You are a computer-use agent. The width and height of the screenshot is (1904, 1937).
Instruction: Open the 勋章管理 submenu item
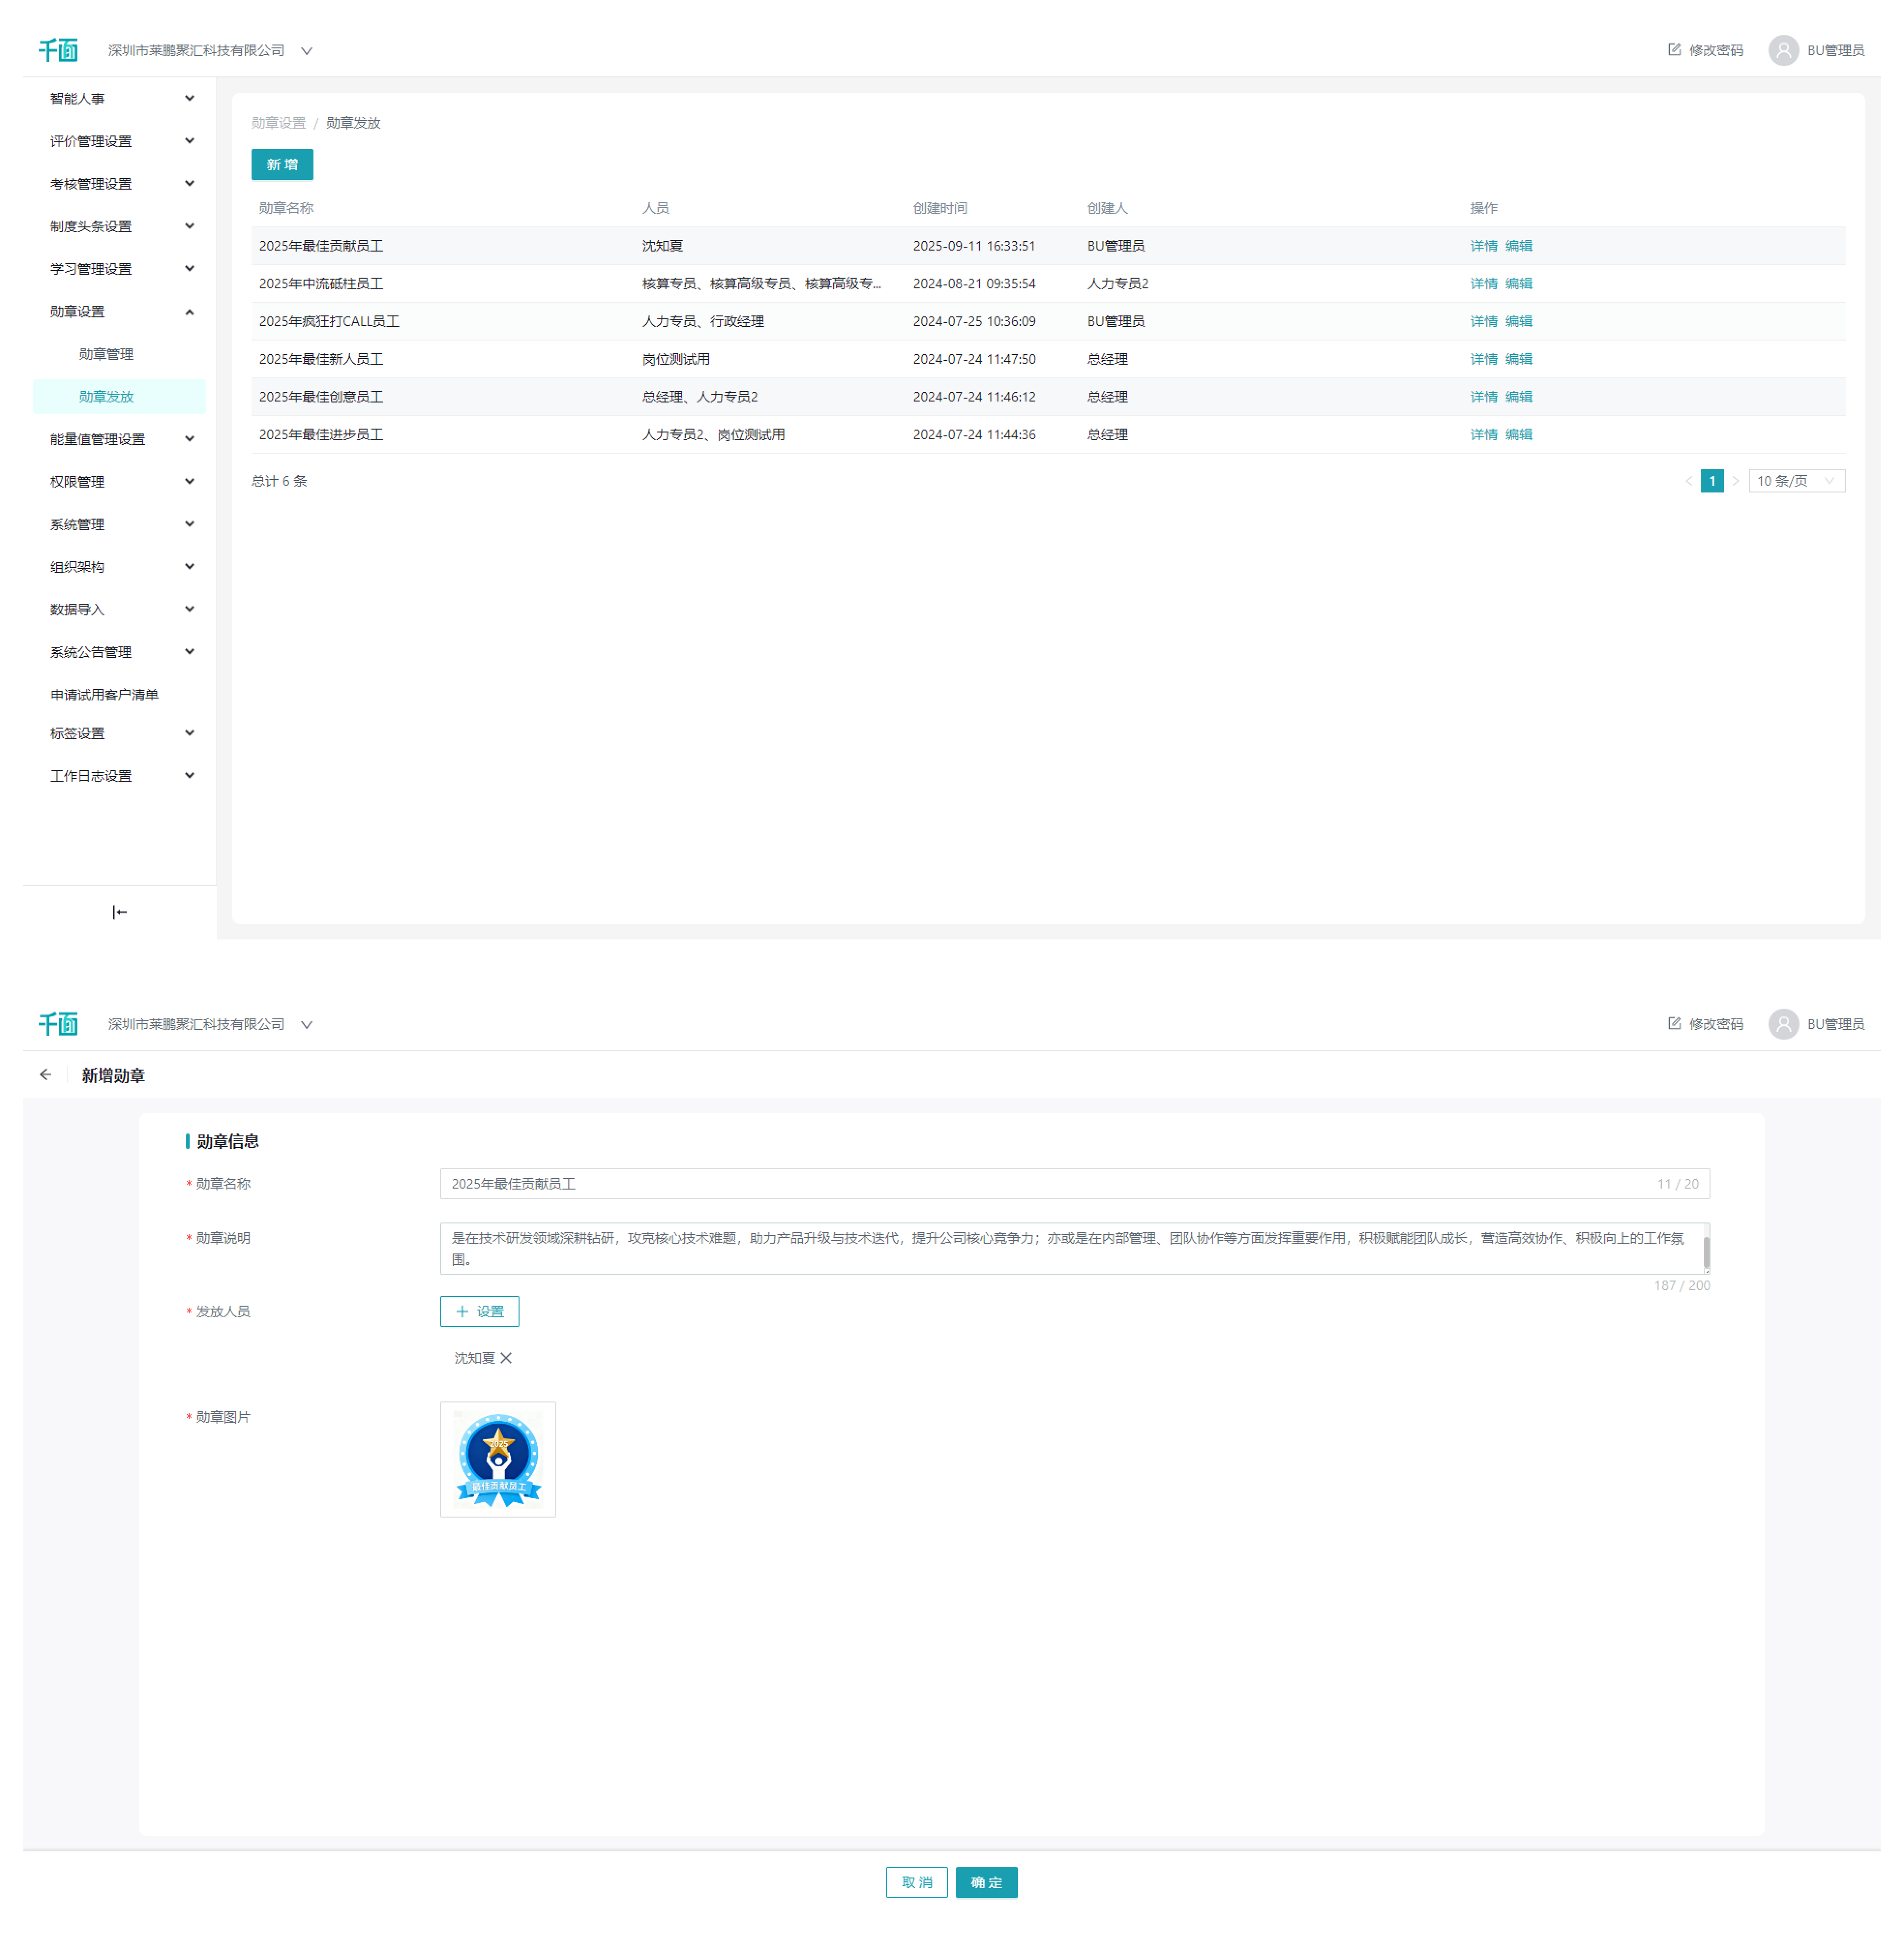tap(106, 354)
